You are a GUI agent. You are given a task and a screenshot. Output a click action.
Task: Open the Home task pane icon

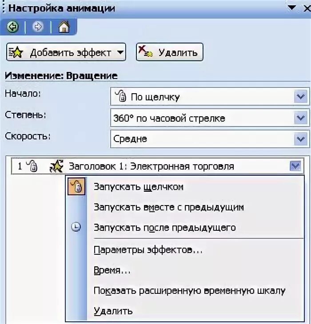point(64,27)
